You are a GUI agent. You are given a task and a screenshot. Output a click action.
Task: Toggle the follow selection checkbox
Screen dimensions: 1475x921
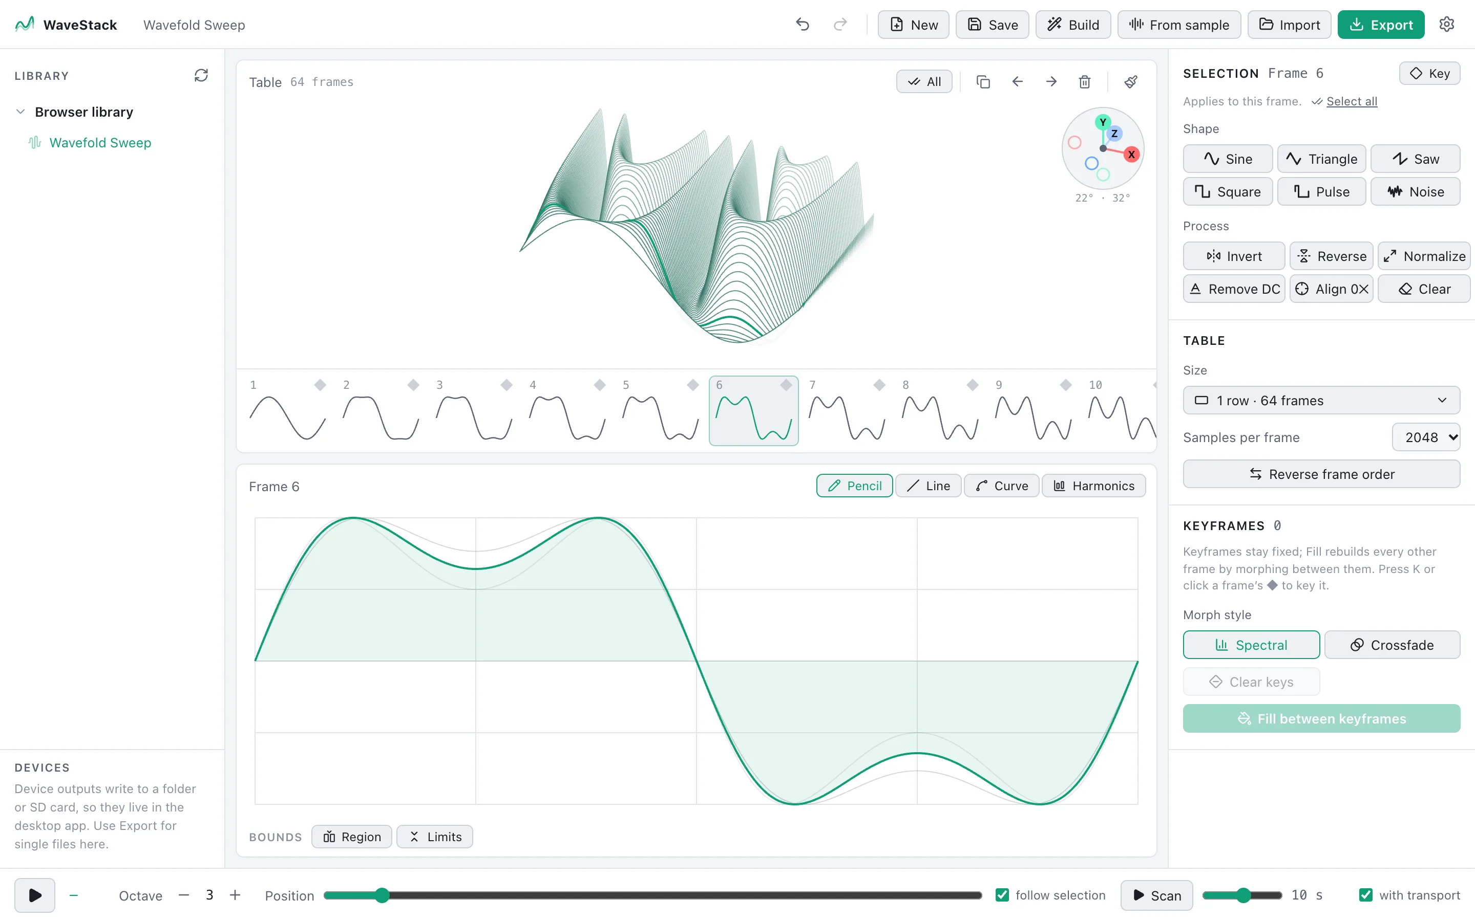(1001, 895)
